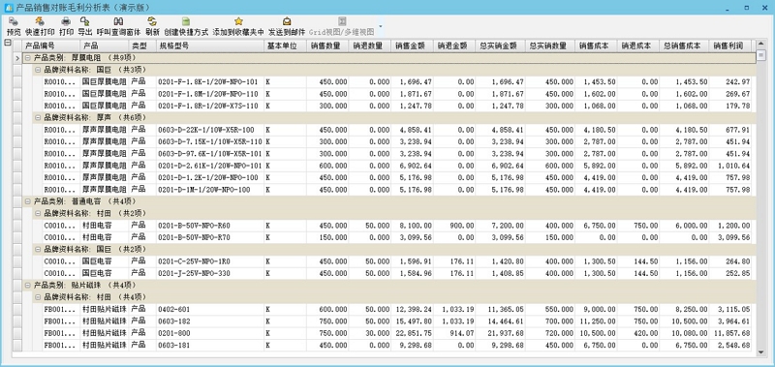Click the app icon in title bar
This screenshot has height=367, width=775.
pyautogui.click(x=9, y=8)
